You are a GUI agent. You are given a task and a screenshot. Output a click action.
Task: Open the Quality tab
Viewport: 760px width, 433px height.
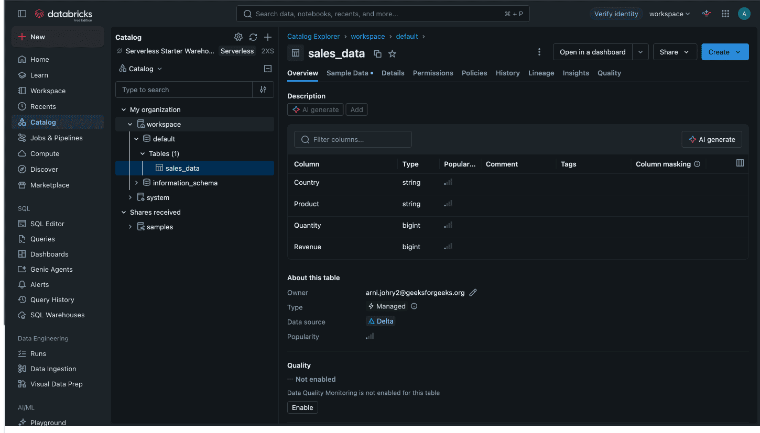[x=609, y=73]
